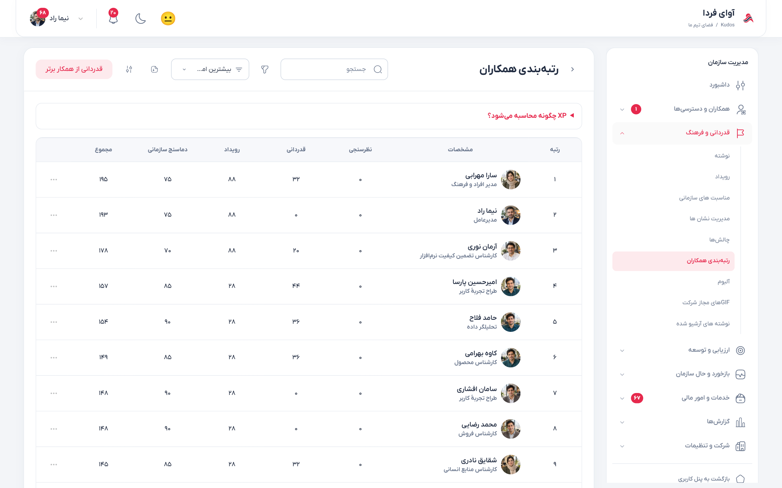
Task: Open نوشته های آرشیو شده item
Action: click(x=703, y=324)
